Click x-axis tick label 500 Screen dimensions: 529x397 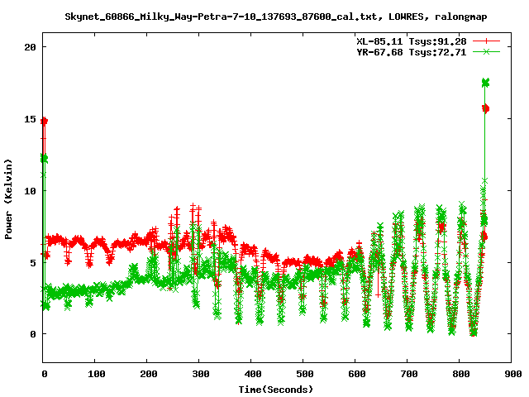coord(305,374)
